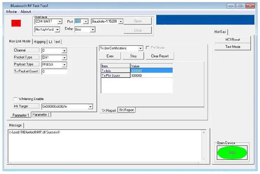Click the Exec button
The image size is (260, 174).
110,56
